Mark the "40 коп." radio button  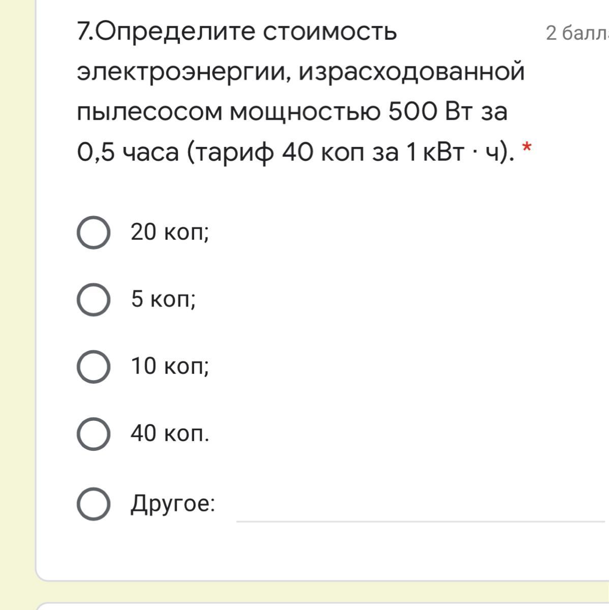click(94, 434)
